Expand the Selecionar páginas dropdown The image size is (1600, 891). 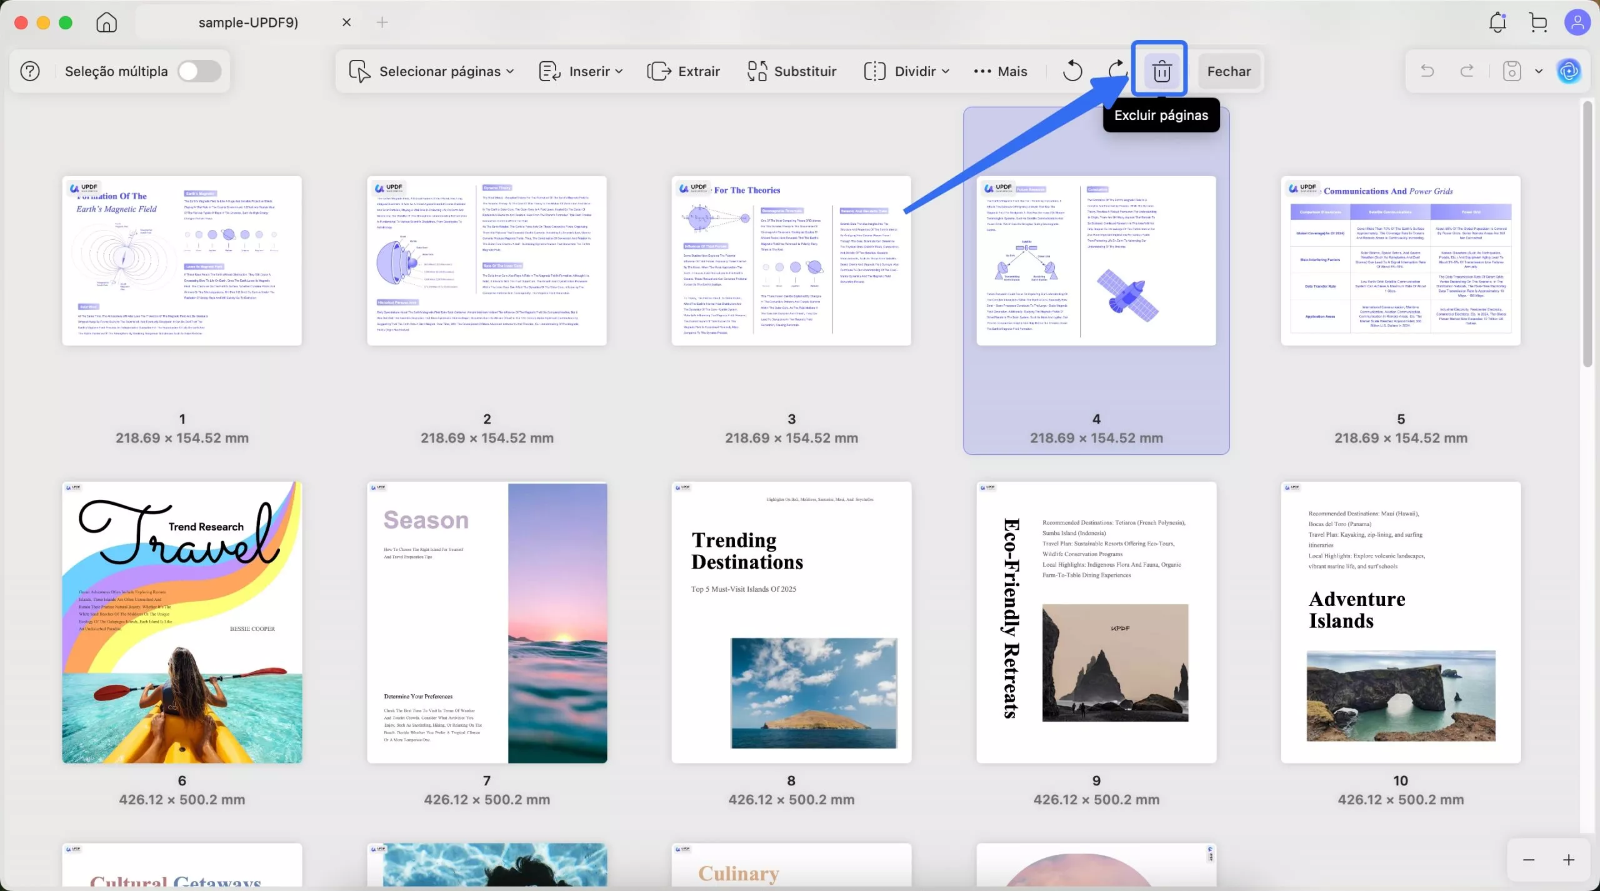pyautogui.click(x=432, y=71)
